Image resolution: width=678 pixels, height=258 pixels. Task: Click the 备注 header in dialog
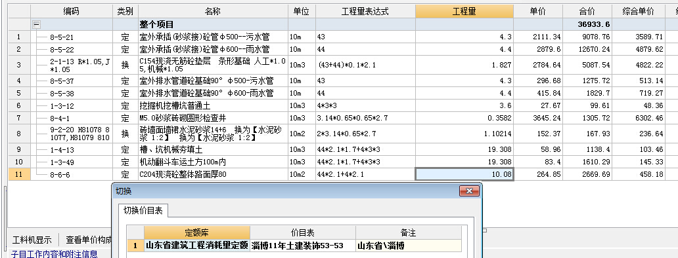[x=408, y=233]
